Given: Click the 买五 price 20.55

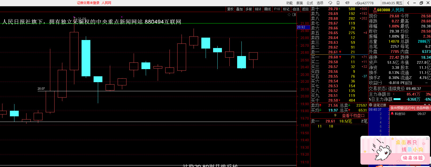Looking at the screenshot, I should [333, 76].
